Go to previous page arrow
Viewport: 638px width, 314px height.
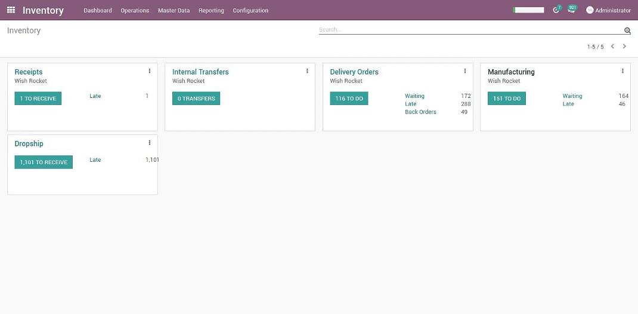(x=612, y=47)
